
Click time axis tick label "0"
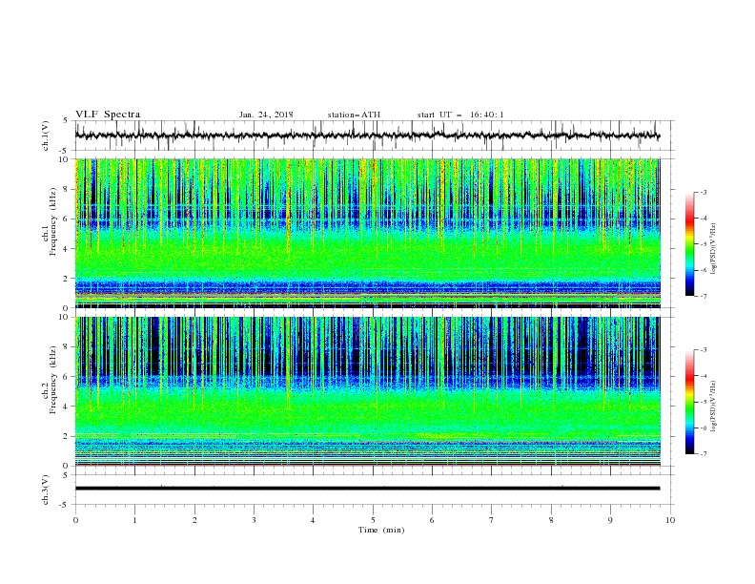[x=75, y=520]
